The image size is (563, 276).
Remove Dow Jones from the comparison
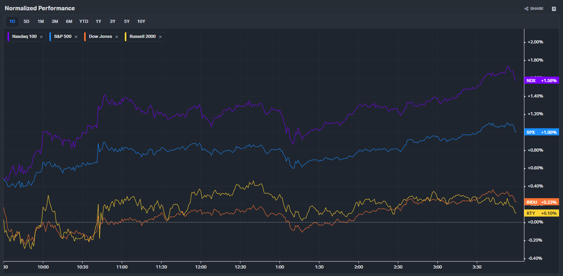click(117, 37)
